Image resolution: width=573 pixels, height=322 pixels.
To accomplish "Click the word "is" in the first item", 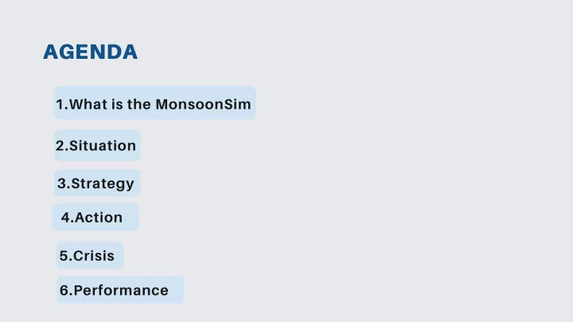I will 117,104.
